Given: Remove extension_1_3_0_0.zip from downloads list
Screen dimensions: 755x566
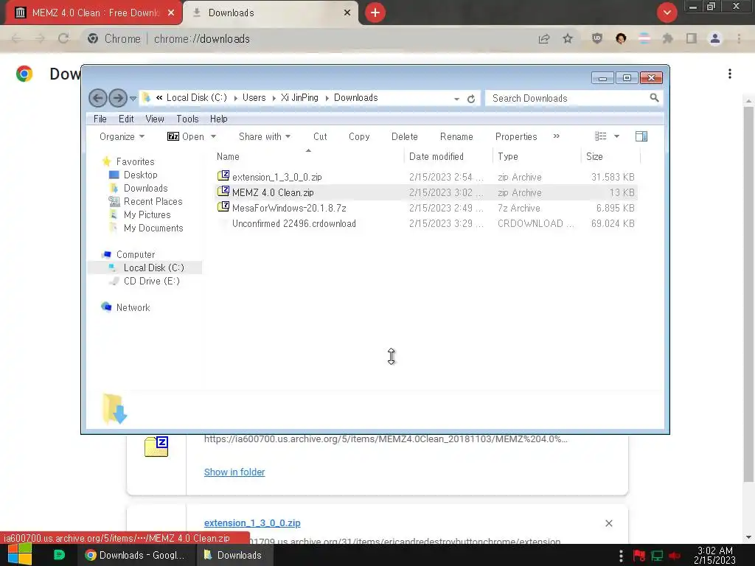Looking at the screenshot, I should pyautogui.click(x=608, y=523).
